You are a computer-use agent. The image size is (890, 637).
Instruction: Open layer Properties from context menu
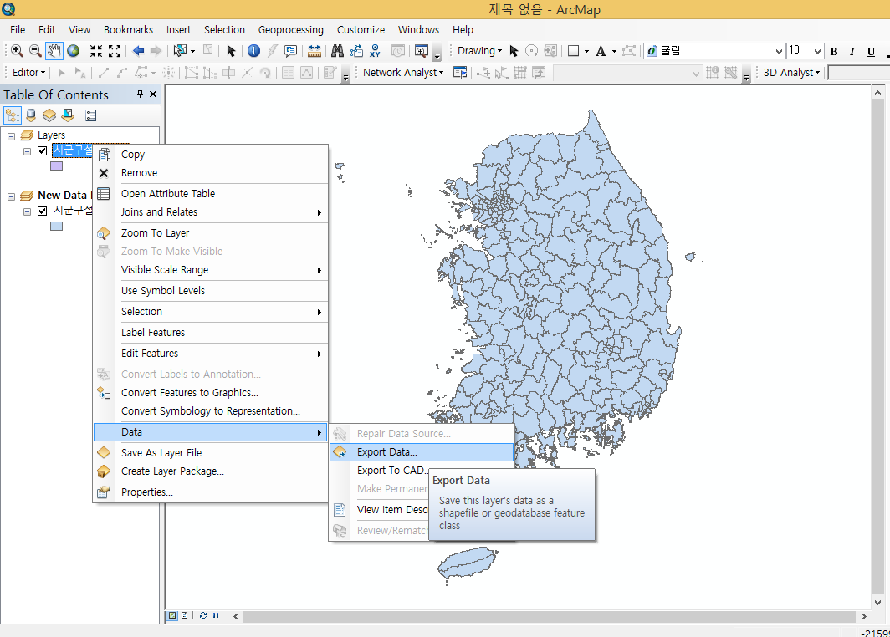(x=210, y=492)
